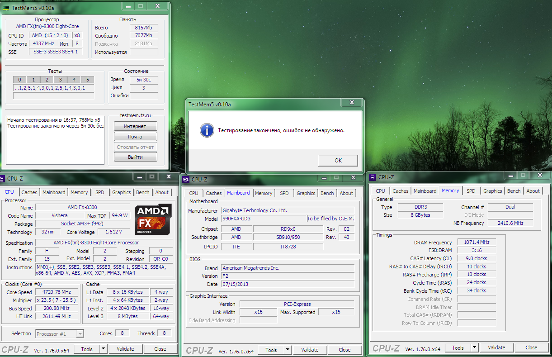This screenshot has width=552, height=357.
Task: Open Memory tab in left CPU-Z window
Action: pyautogui.click(x=79, y=192)
